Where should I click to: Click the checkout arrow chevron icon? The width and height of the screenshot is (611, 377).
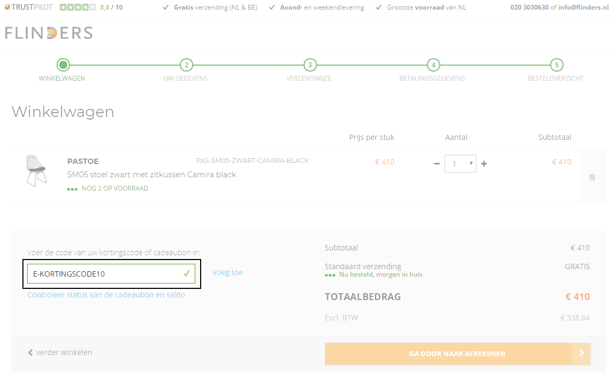[x=581, y=354]
